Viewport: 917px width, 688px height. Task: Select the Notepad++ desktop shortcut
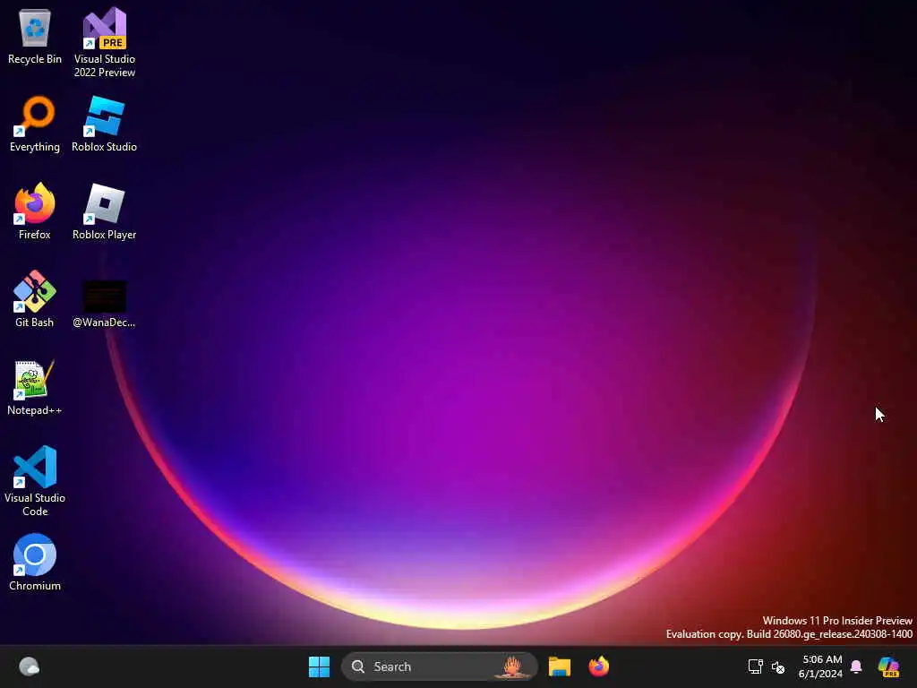(x=35, y=388)
